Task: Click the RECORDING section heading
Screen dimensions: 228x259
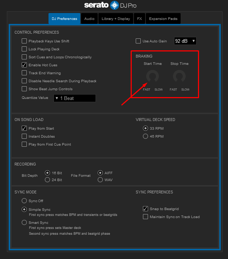Action: pos(25,164)
